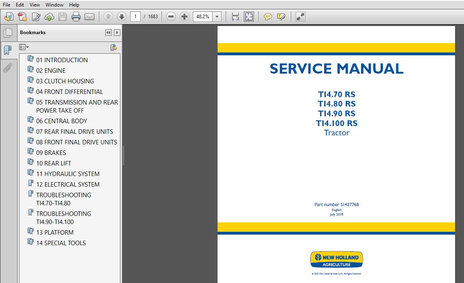Zoom out with the minus button
The width and height of the screenshot is (464, 283).
[171, 17]
